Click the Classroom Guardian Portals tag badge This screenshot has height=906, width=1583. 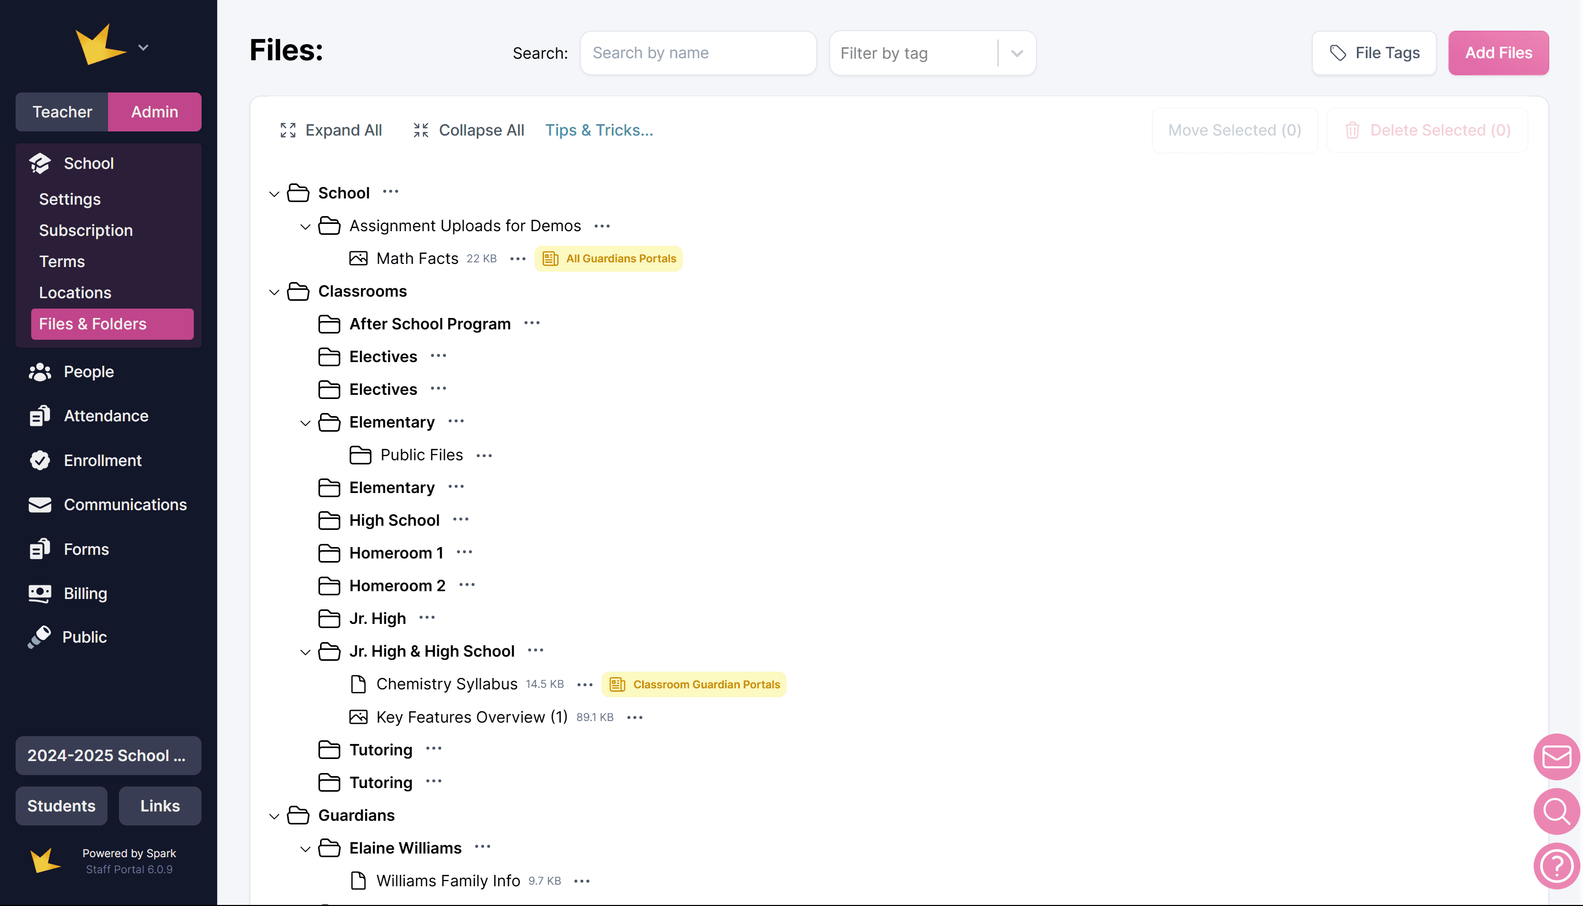click(x=693, y=684)
